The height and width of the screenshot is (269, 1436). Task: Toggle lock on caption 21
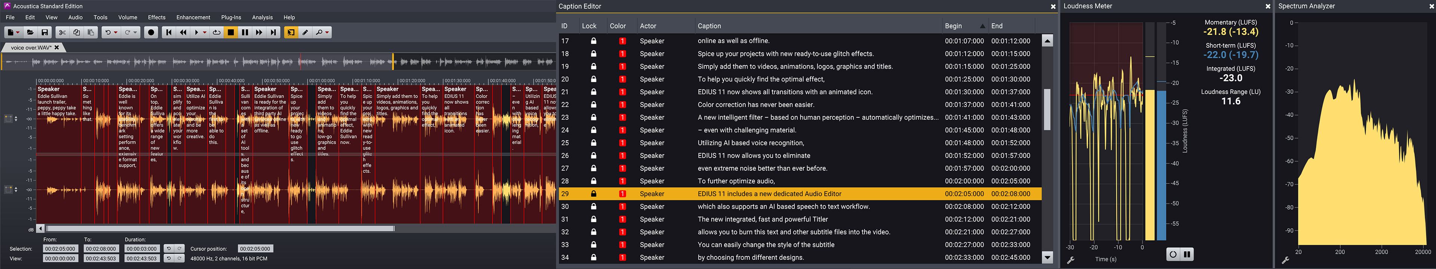(593, 92)
